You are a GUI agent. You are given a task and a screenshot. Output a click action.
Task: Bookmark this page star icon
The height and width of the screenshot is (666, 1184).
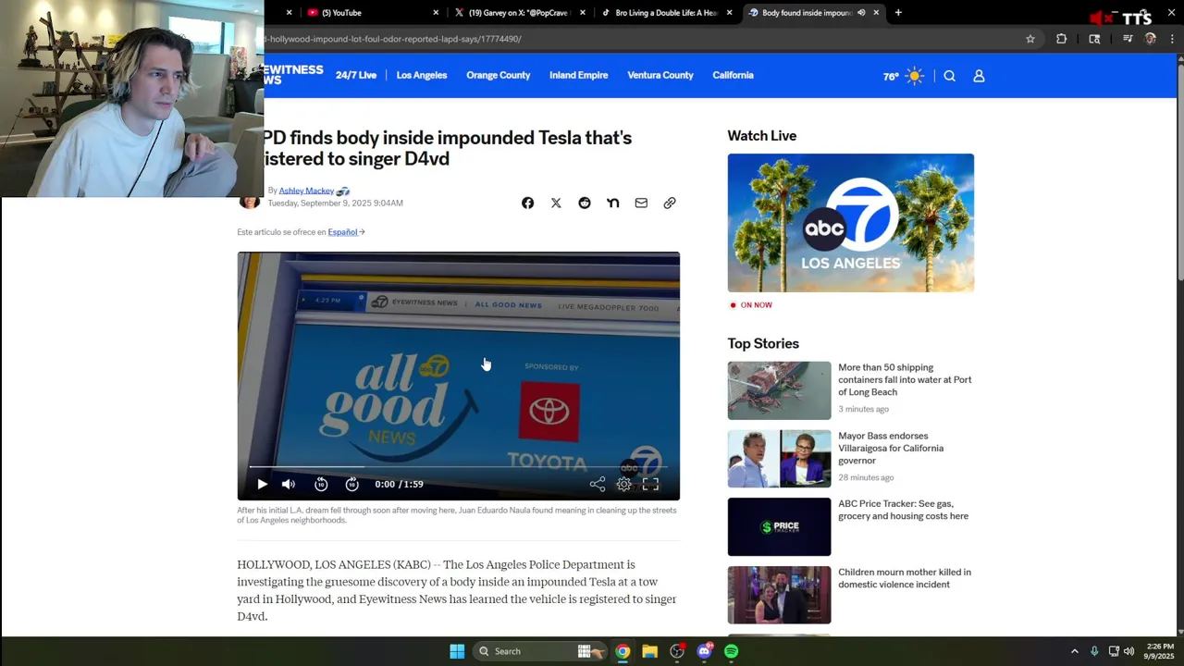(x=1030, y=39)
